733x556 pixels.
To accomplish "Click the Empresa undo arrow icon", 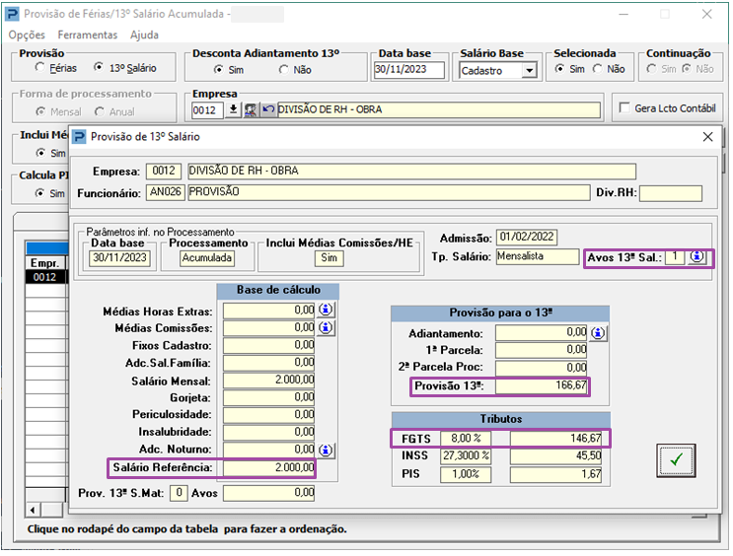I will coord(266,109).
